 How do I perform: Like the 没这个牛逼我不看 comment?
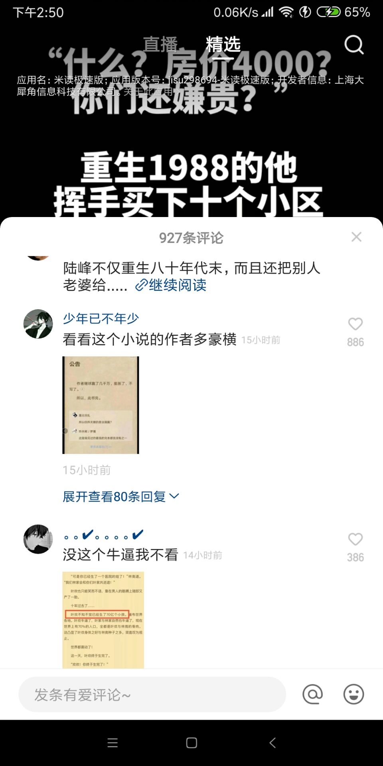click(355, 539)
